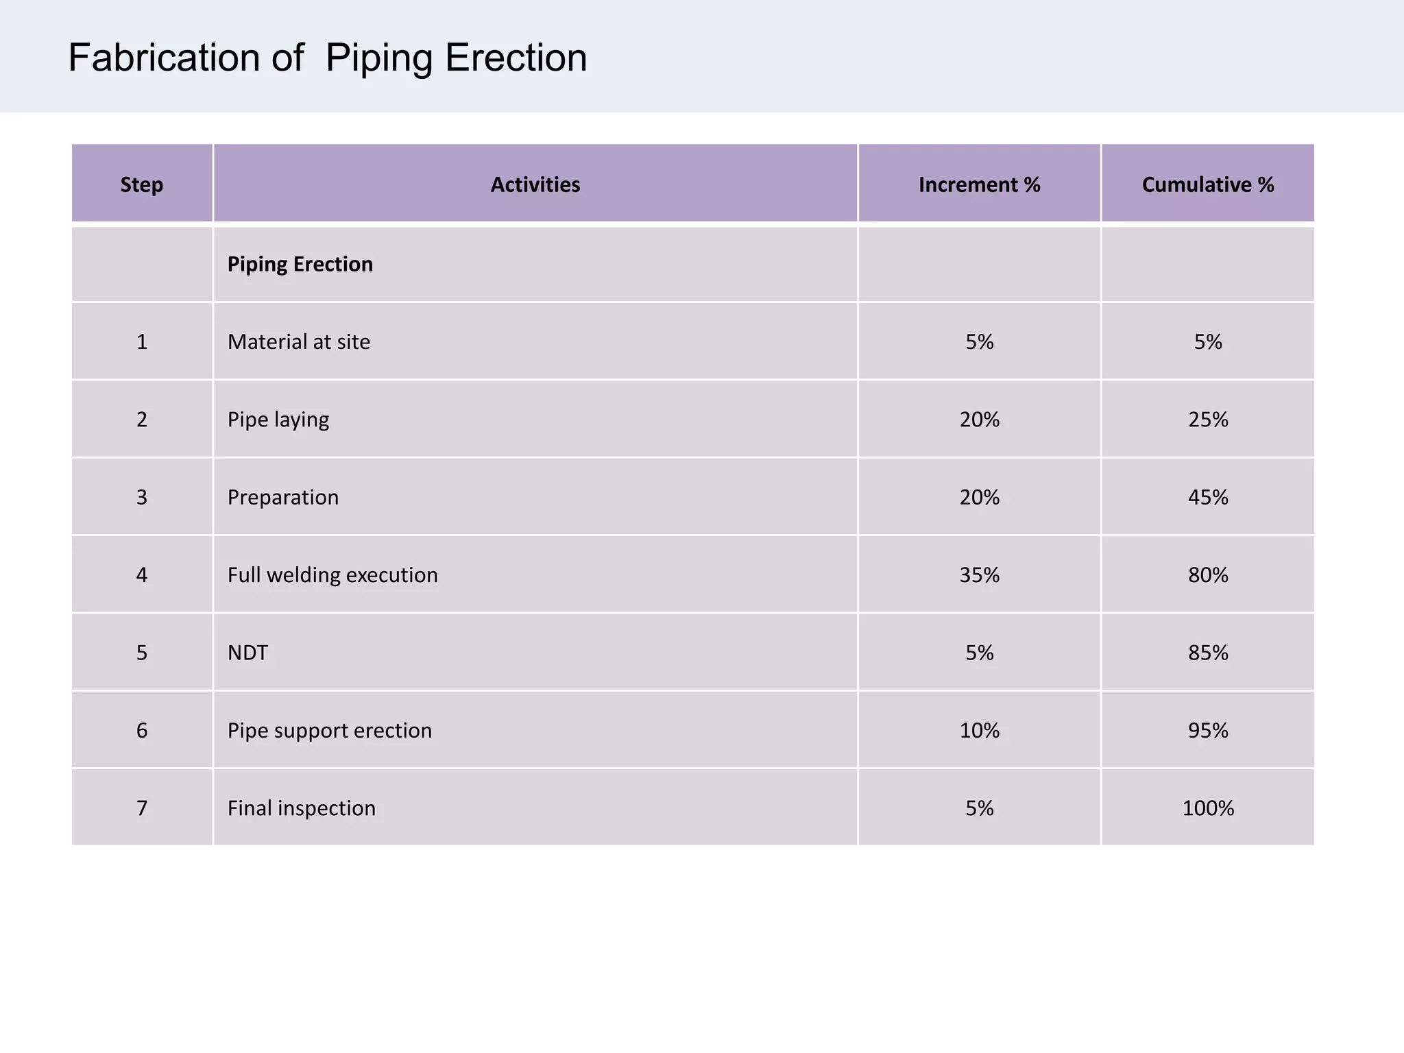Click the Final inspection activity cell

tap(302, 808)
